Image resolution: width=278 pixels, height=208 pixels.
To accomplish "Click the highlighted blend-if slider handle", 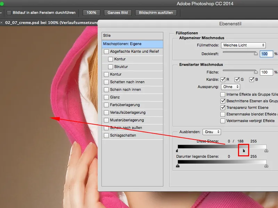I will click(x=243, y=150).
